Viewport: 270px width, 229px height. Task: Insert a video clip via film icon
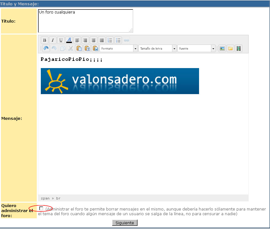[239, 49]
